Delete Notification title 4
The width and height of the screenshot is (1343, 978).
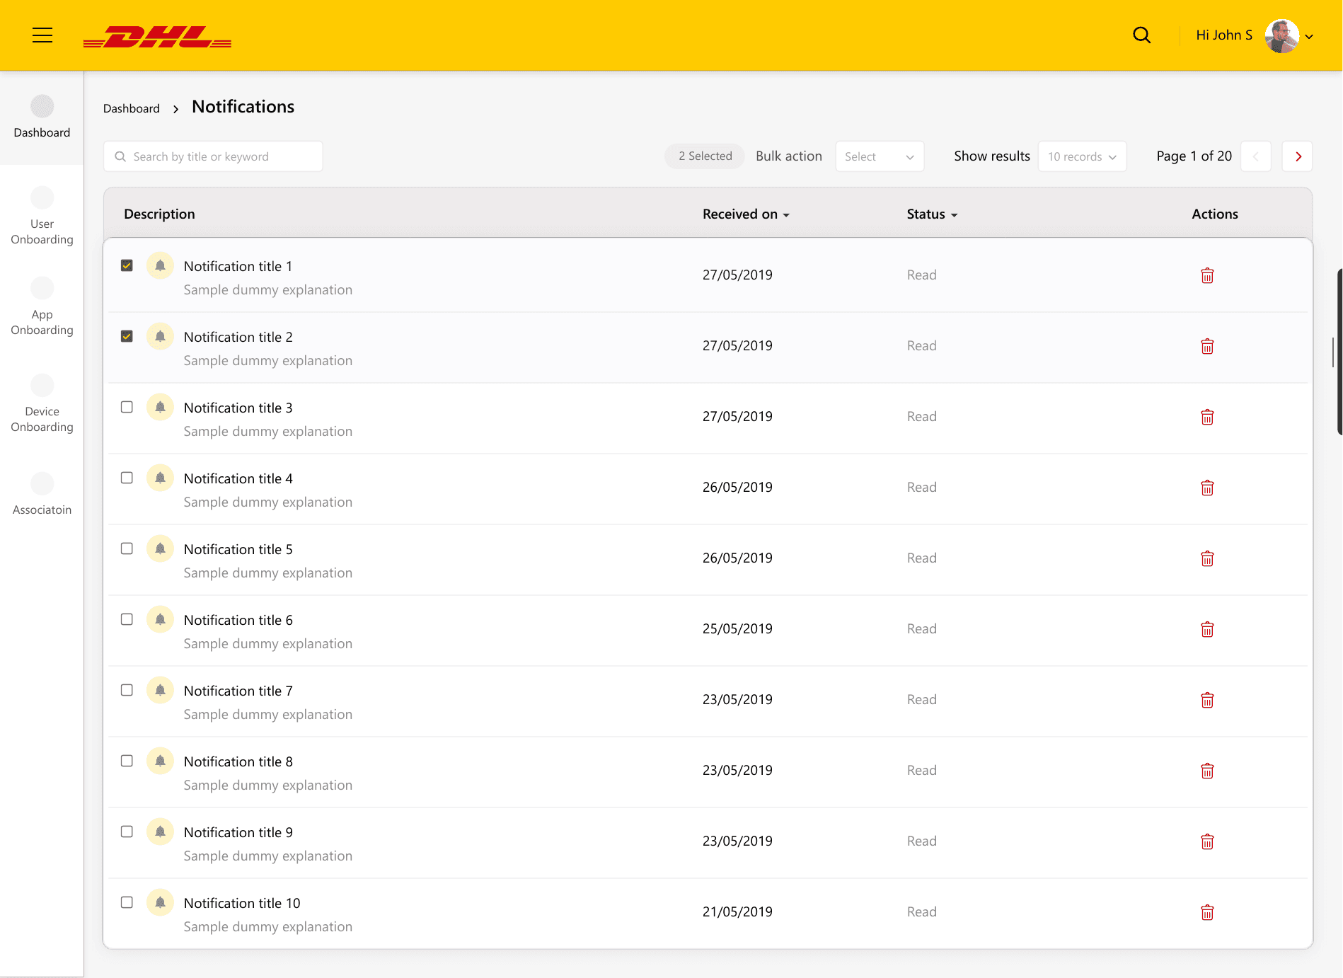1207,488
